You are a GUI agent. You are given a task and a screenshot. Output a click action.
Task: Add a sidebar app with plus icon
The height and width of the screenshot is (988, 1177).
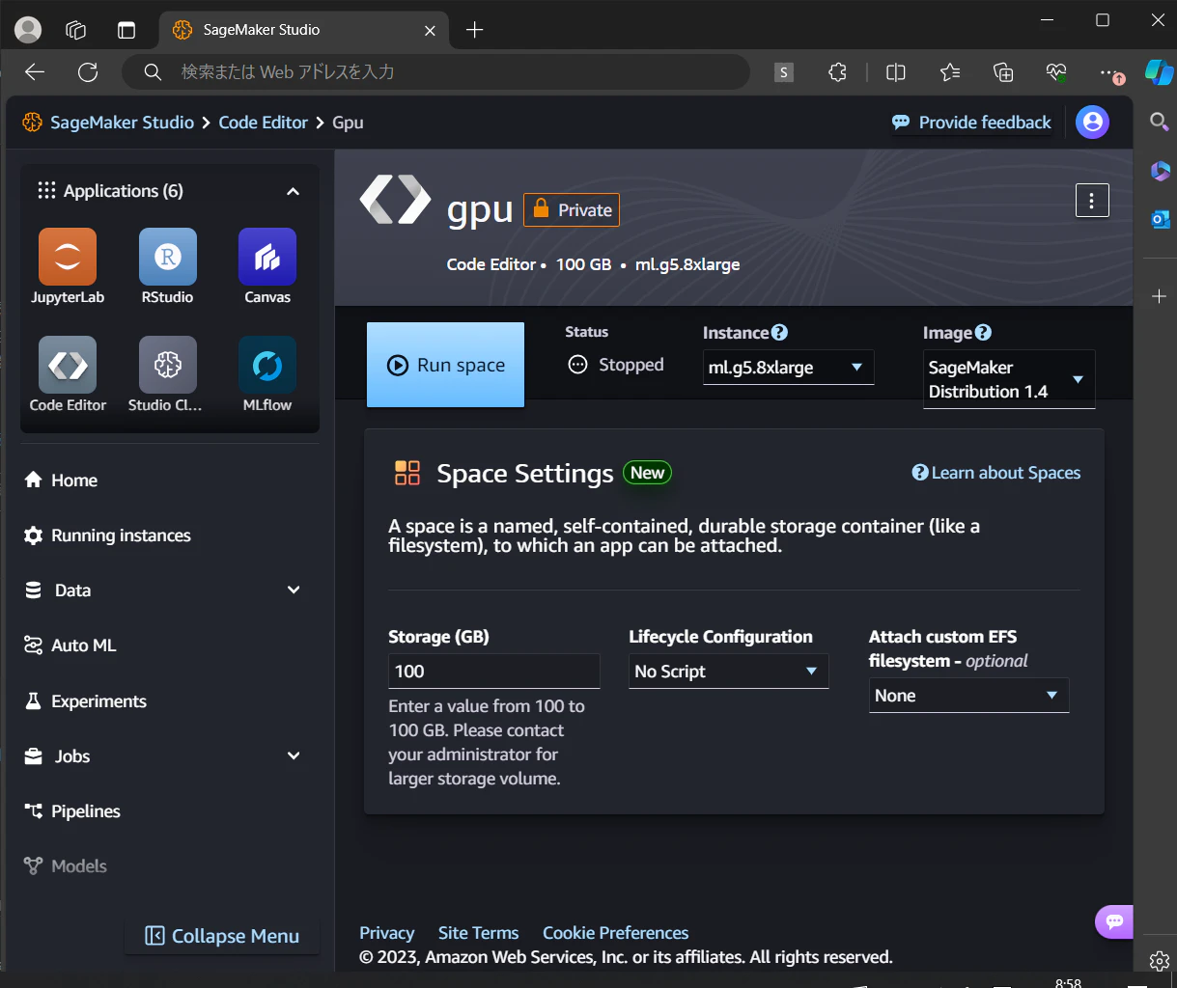[1160, 296]
